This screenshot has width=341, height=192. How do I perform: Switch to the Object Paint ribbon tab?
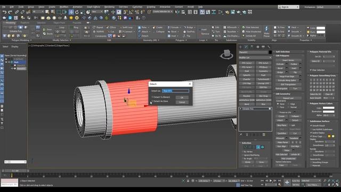coord(59,22)
